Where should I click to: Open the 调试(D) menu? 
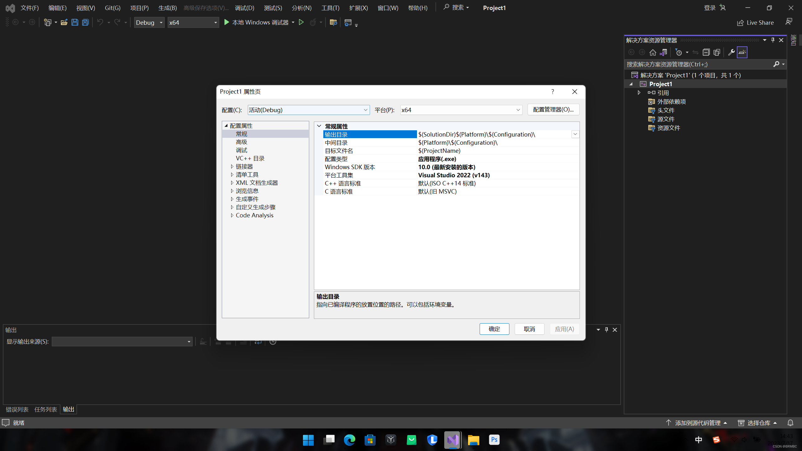pos(244,8)
